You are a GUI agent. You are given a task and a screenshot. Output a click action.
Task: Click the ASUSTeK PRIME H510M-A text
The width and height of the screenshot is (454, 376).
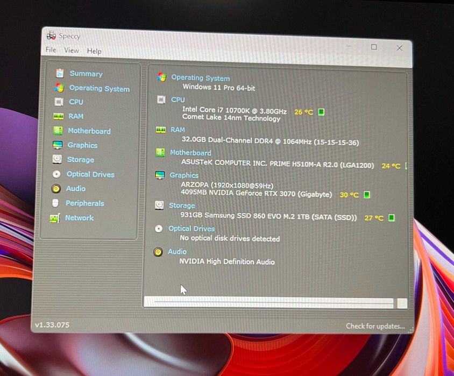278,164
